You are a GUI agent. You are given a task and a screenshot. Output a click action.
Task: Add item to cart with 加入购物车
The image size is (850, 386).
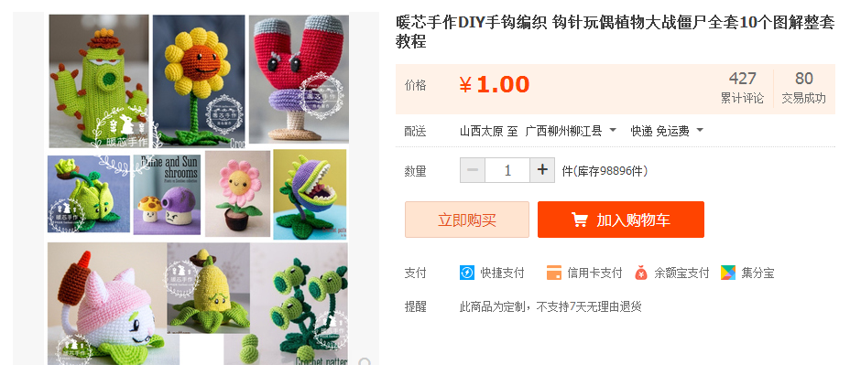click(x=621, y=220)
